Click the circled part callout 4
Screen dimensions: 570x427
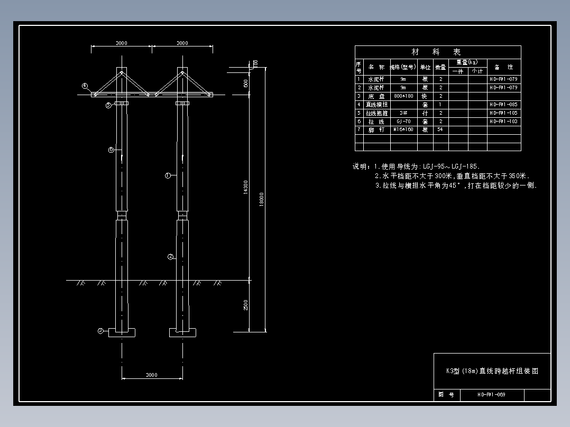click(85, 86)
